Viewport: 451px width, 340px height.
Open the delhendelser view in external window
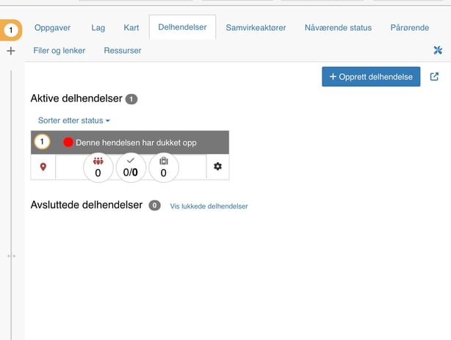[x=434, y=76]
